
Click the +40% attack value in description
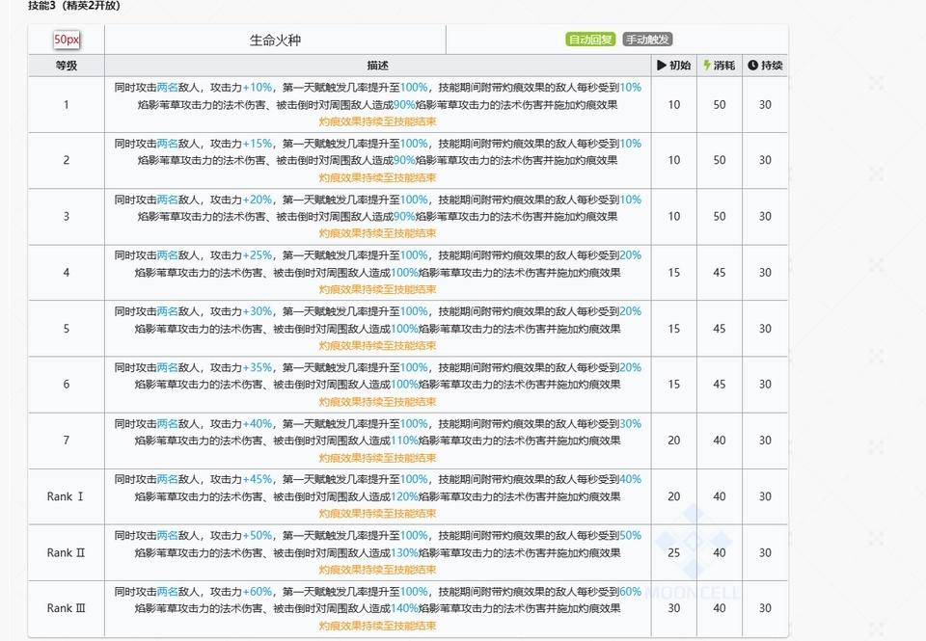click(x=258, y=424)
